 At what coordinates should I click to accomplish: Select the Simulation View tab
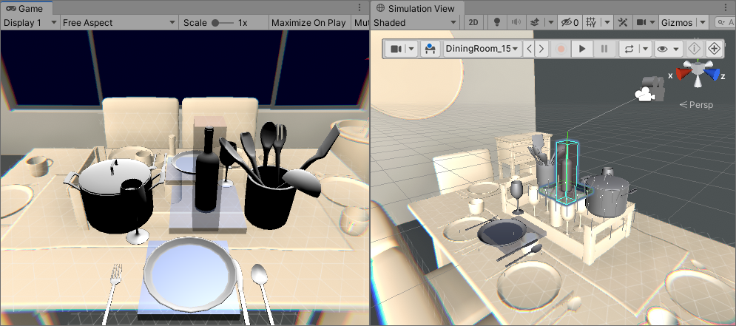(x=416, y=7)
